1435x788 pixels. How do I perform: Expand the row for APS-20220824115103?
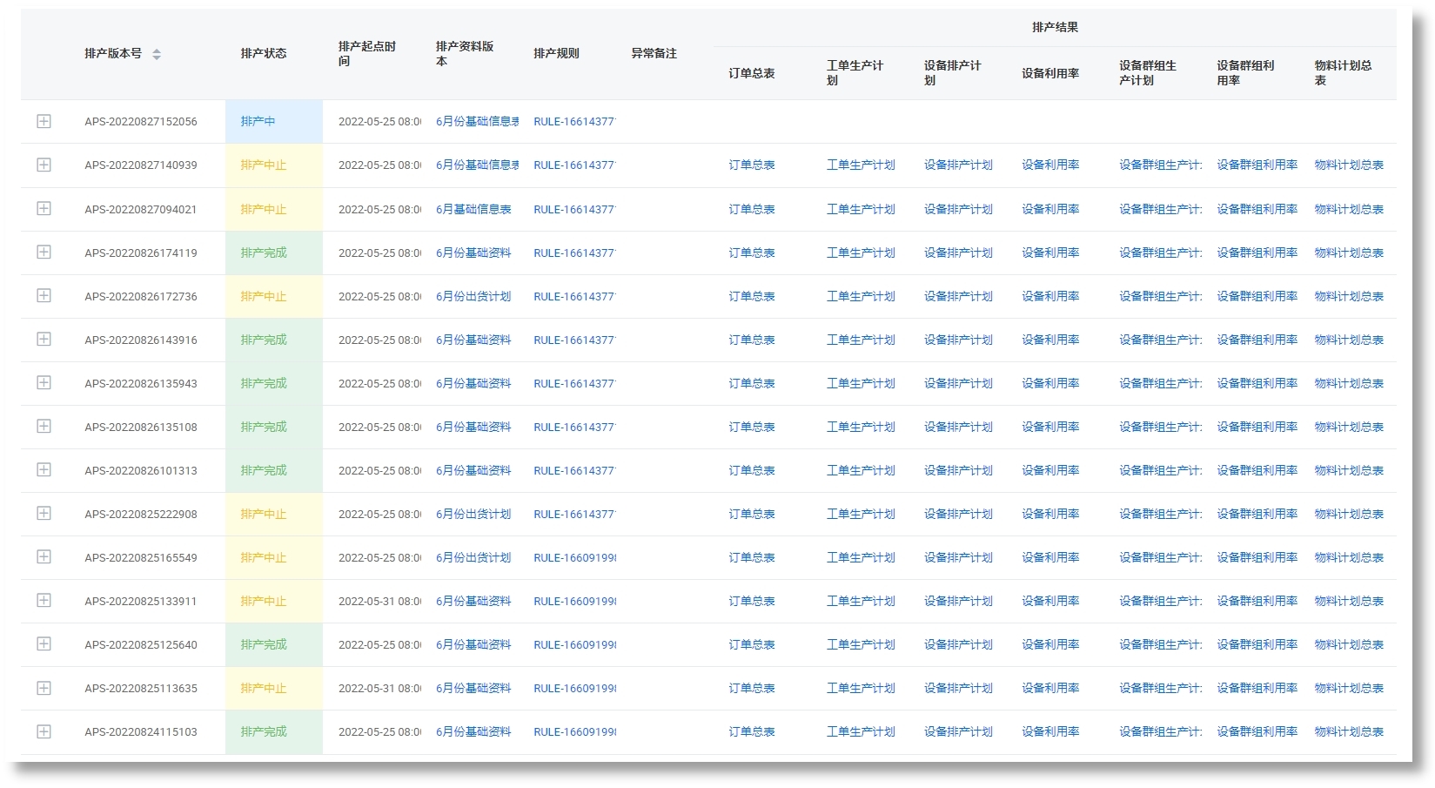pos(44,731)
